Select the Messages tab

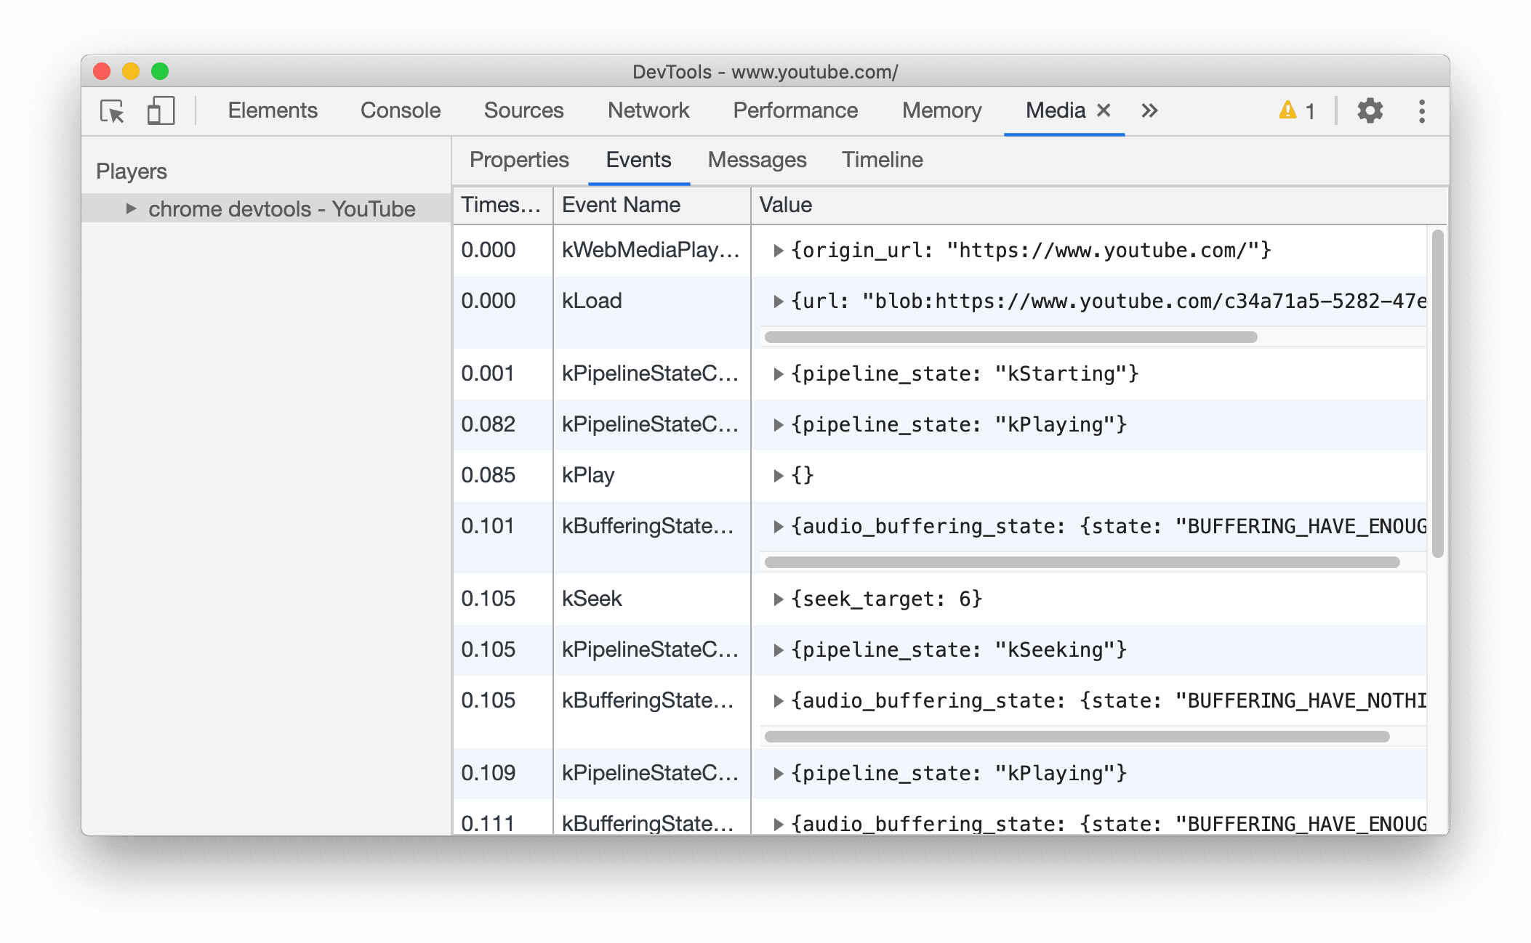click(x=758, y=158)
